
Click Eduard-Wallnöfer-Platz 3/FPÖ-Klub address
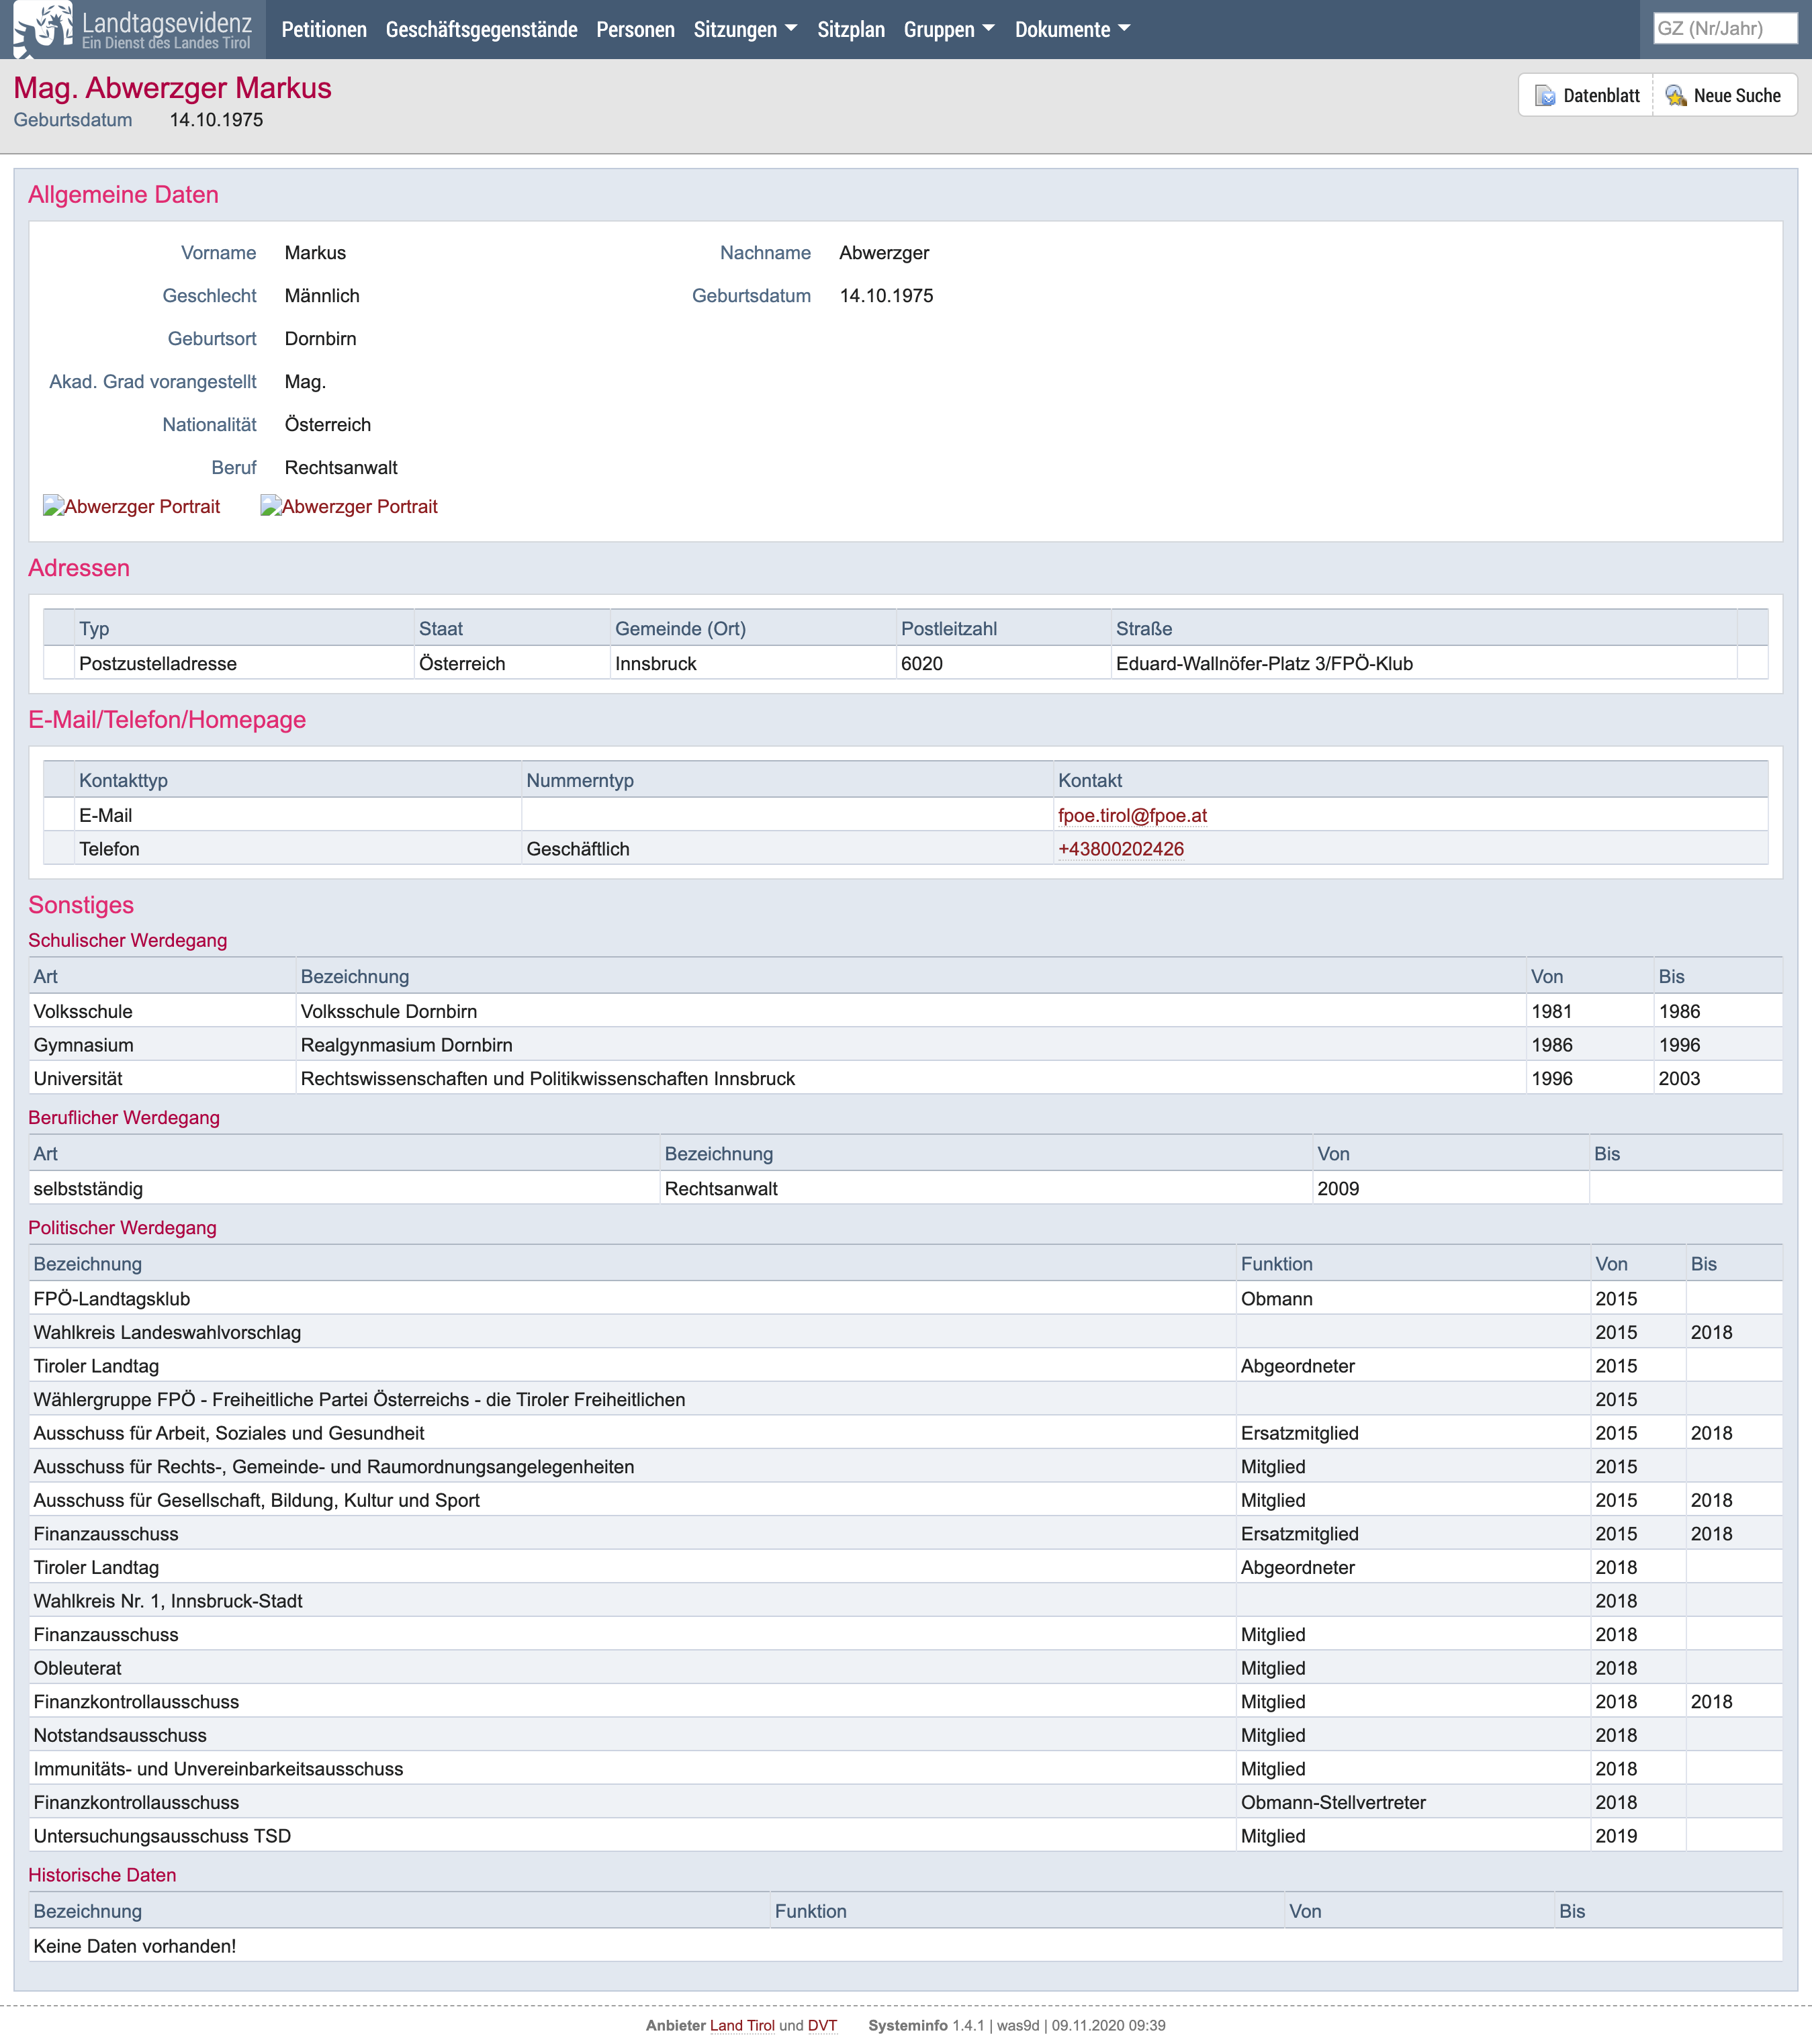click(x=1264, y=664)
